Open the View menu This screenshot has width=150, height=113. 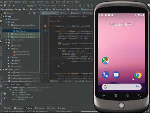coord(11,2)
